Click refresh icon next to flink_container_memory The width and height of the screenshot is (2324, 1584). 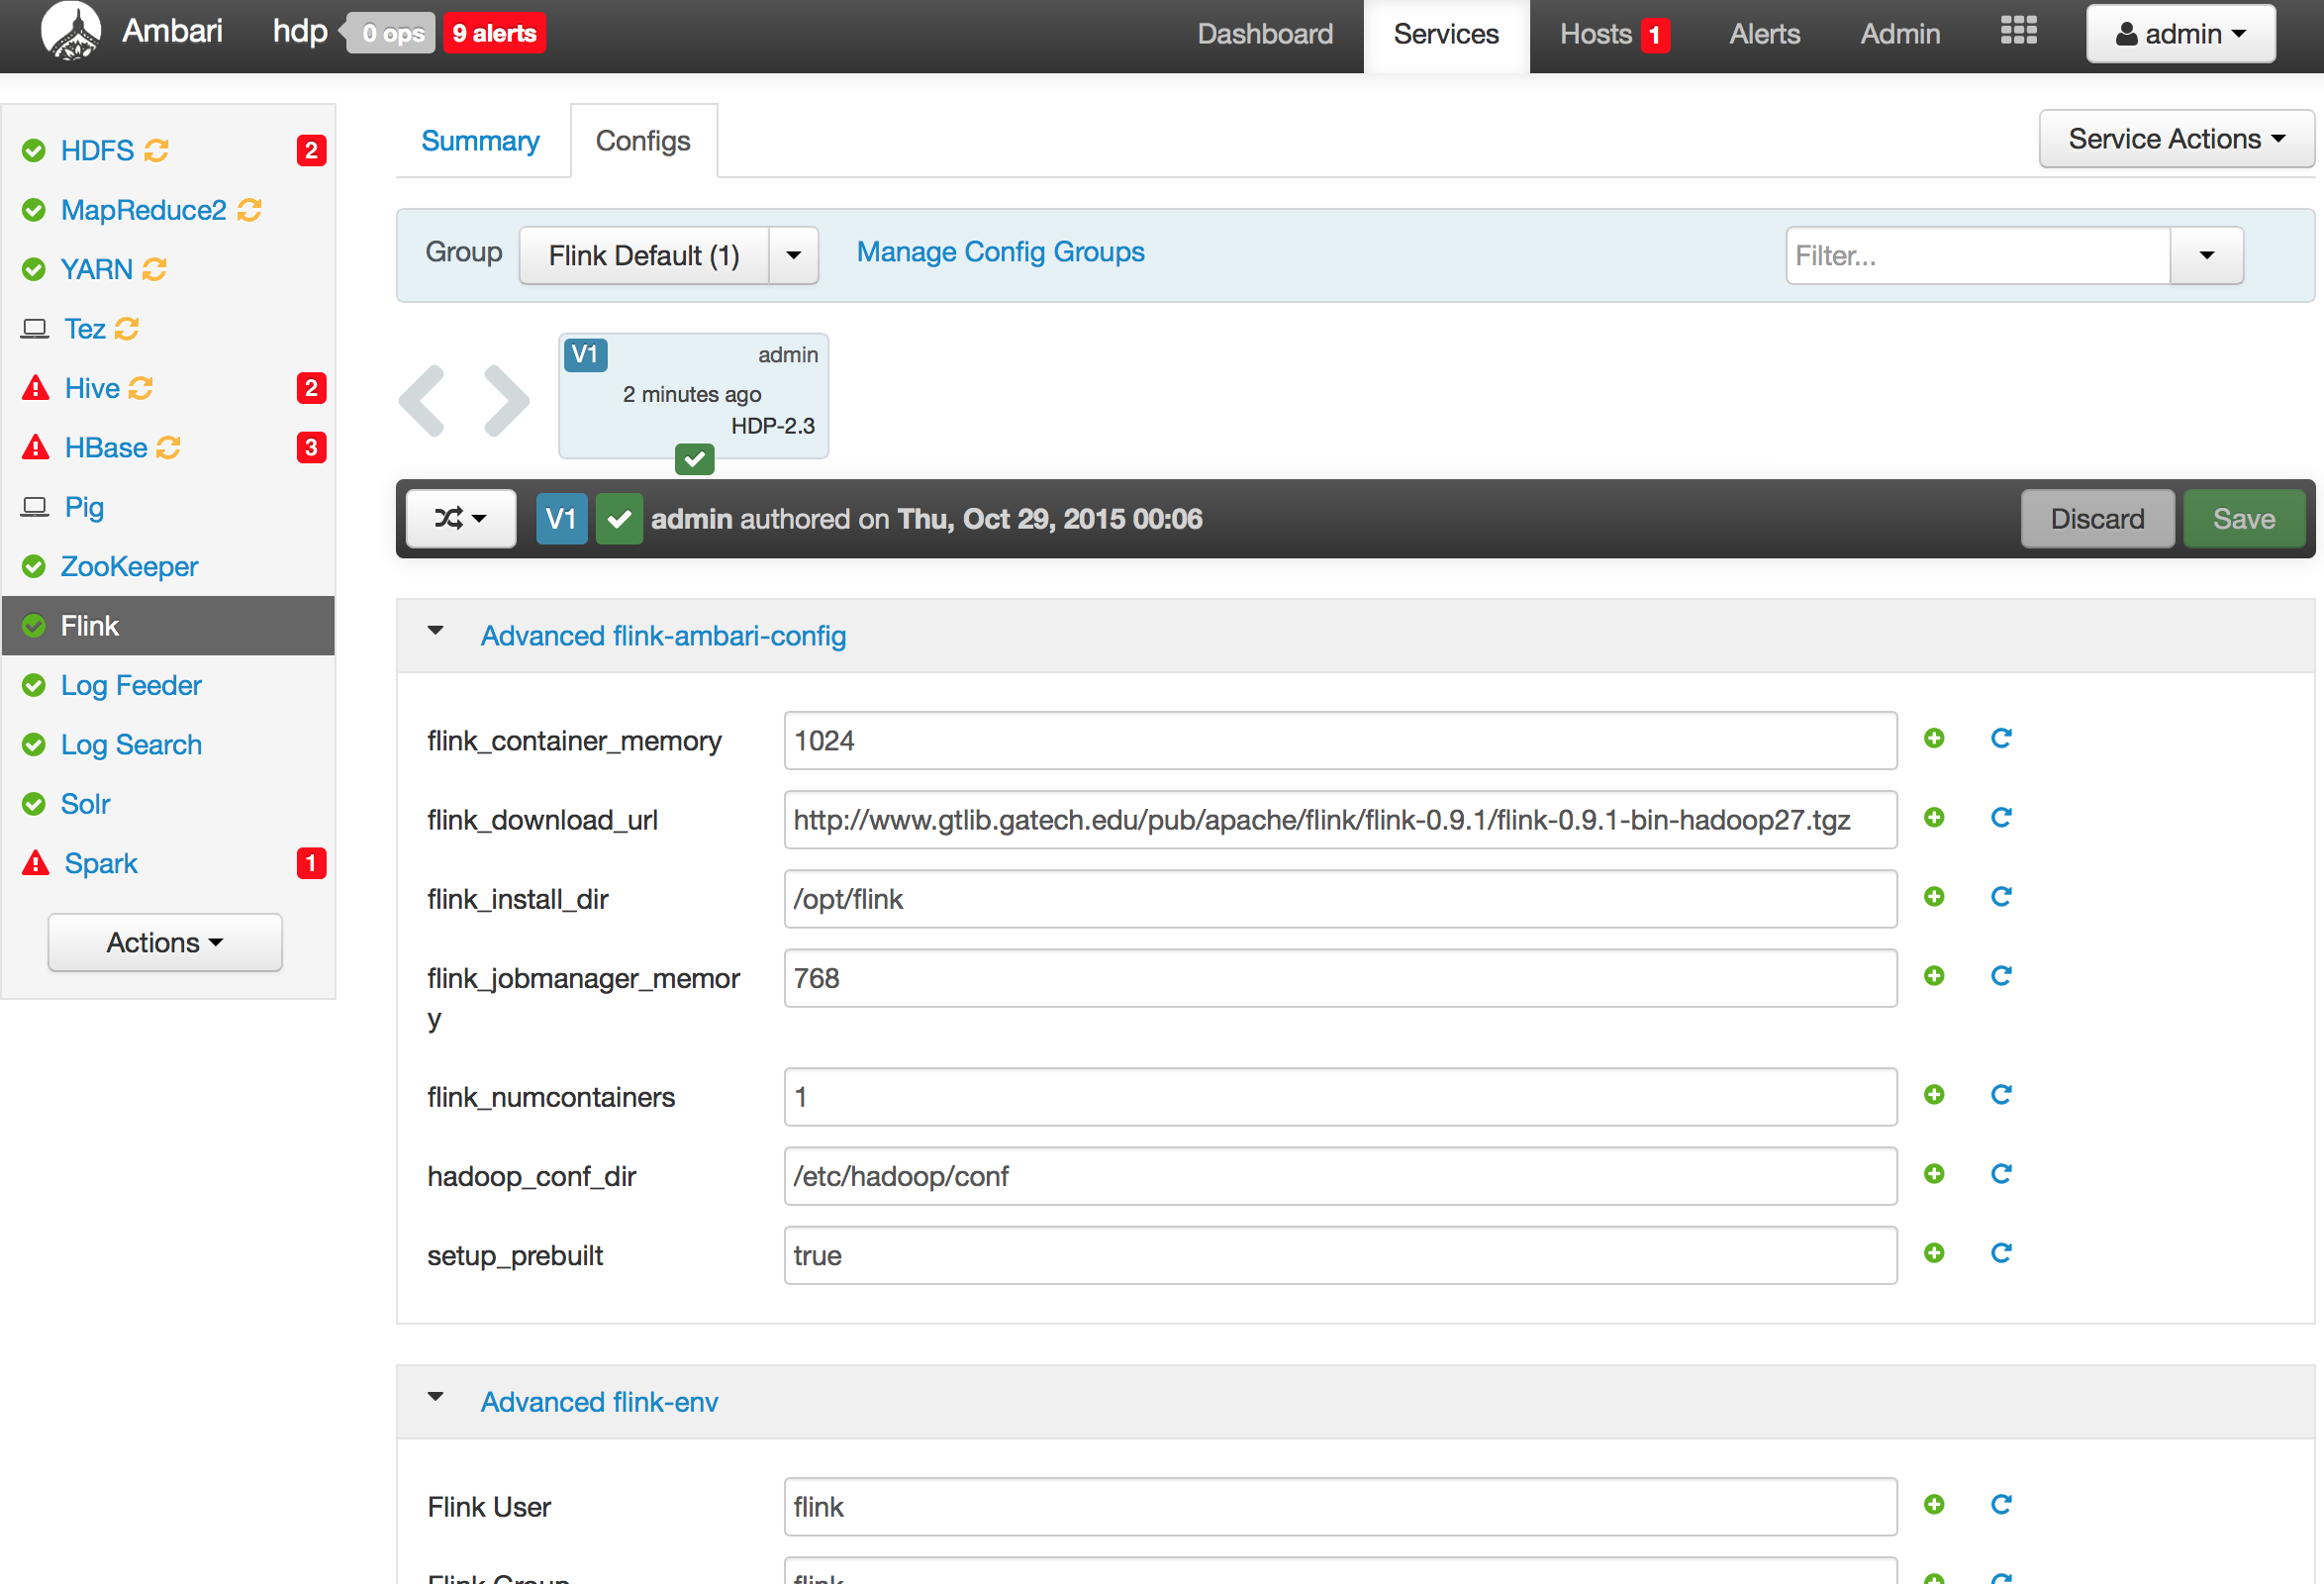pos(2001,739)
